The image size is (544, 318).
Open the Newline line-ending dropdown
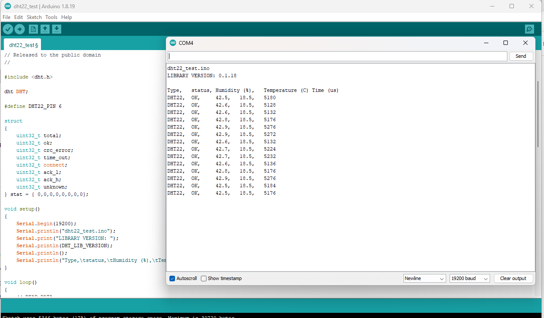tap(425, 278)
